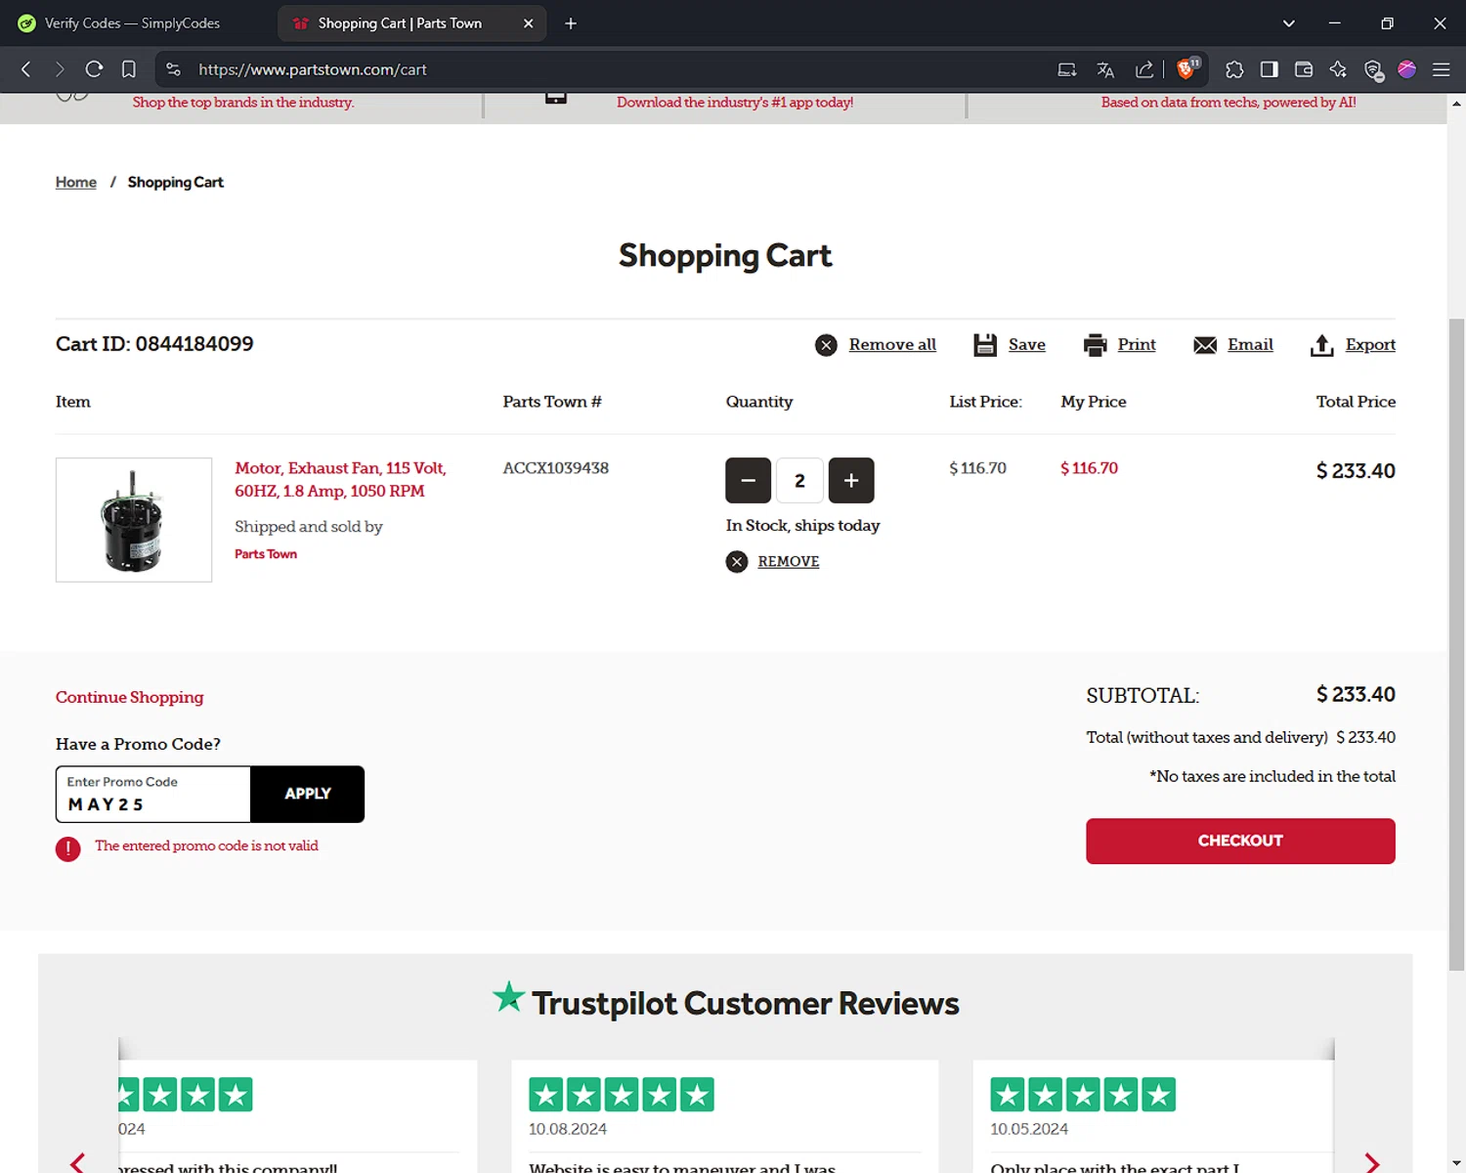This screenshot has height=1173, width=1466.
Task: Open a new browser tab
Action: click(x=571, y=23)
